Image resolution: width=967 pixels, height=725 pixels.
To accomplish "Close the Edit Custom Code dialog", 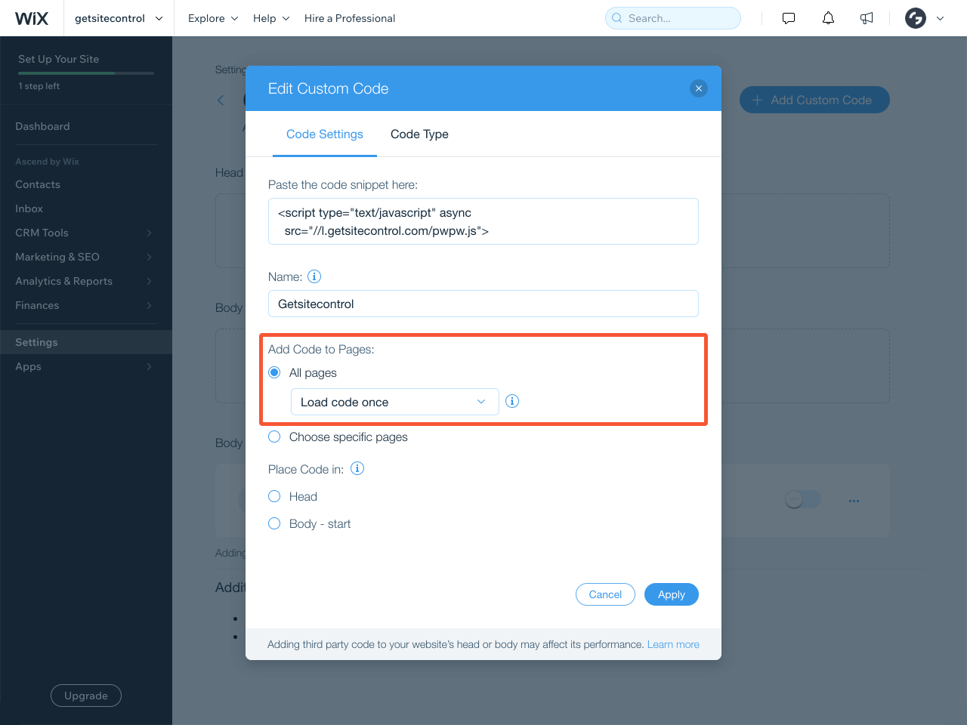I will pos(699,88).
